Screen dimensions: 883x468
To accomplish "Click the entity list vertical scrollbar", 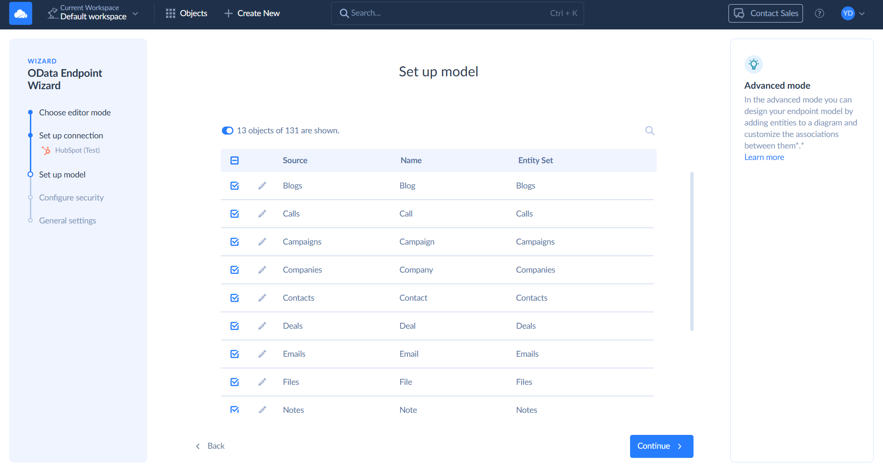I will point(692,251).
